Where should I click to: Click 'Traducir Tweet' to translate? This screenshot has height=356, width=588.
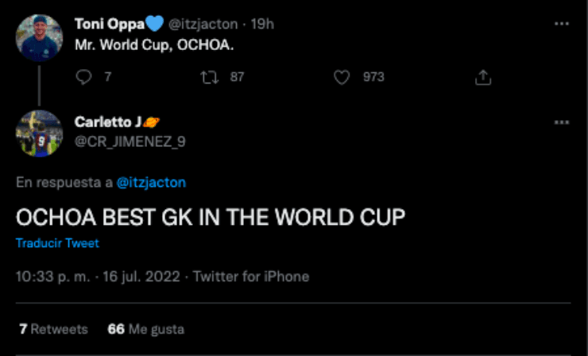tap(57, 243)
